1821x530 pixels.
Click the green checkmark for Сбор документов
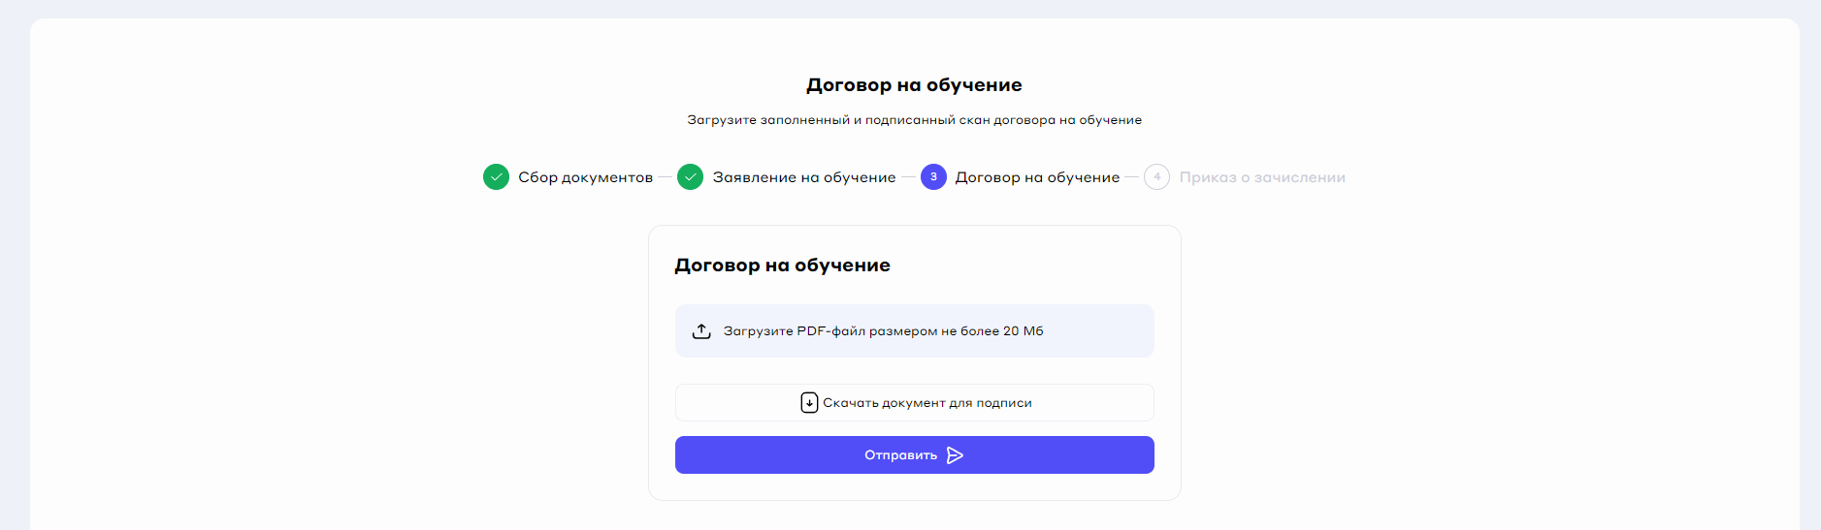496,177
